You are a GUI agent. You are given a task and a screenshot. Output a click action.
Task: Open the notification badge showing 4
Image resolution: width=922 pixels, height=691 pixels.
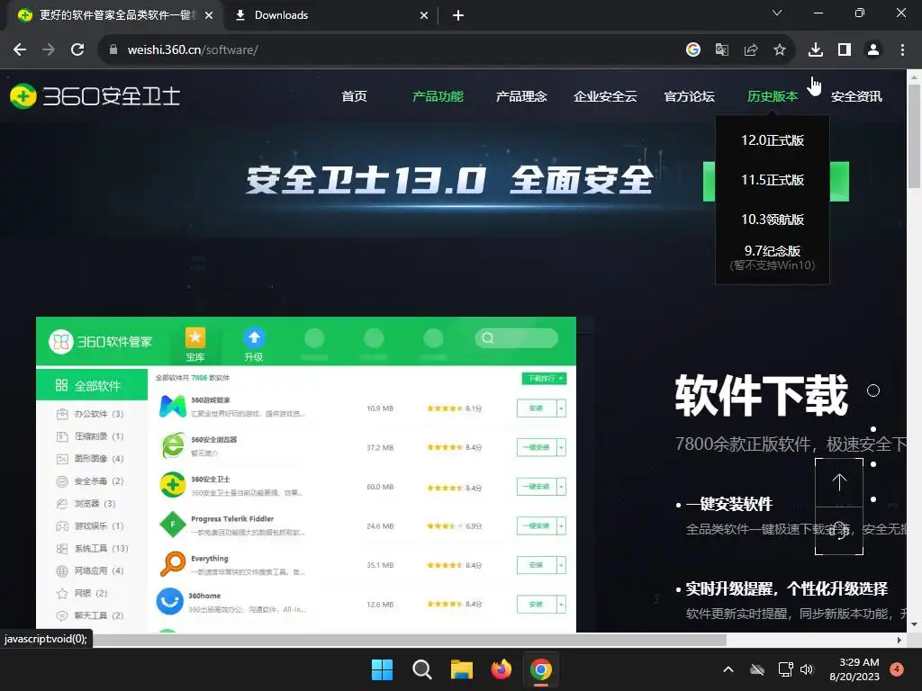[897, 669]
